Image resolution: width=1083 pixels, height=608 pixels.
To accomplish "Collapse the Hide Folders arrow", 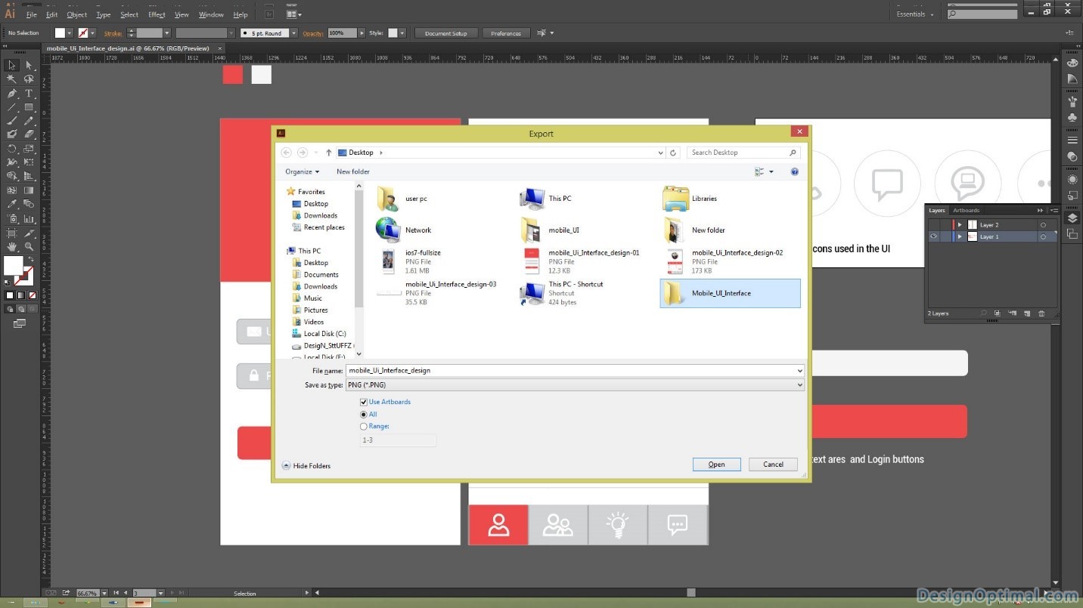I will pos(287,466).
